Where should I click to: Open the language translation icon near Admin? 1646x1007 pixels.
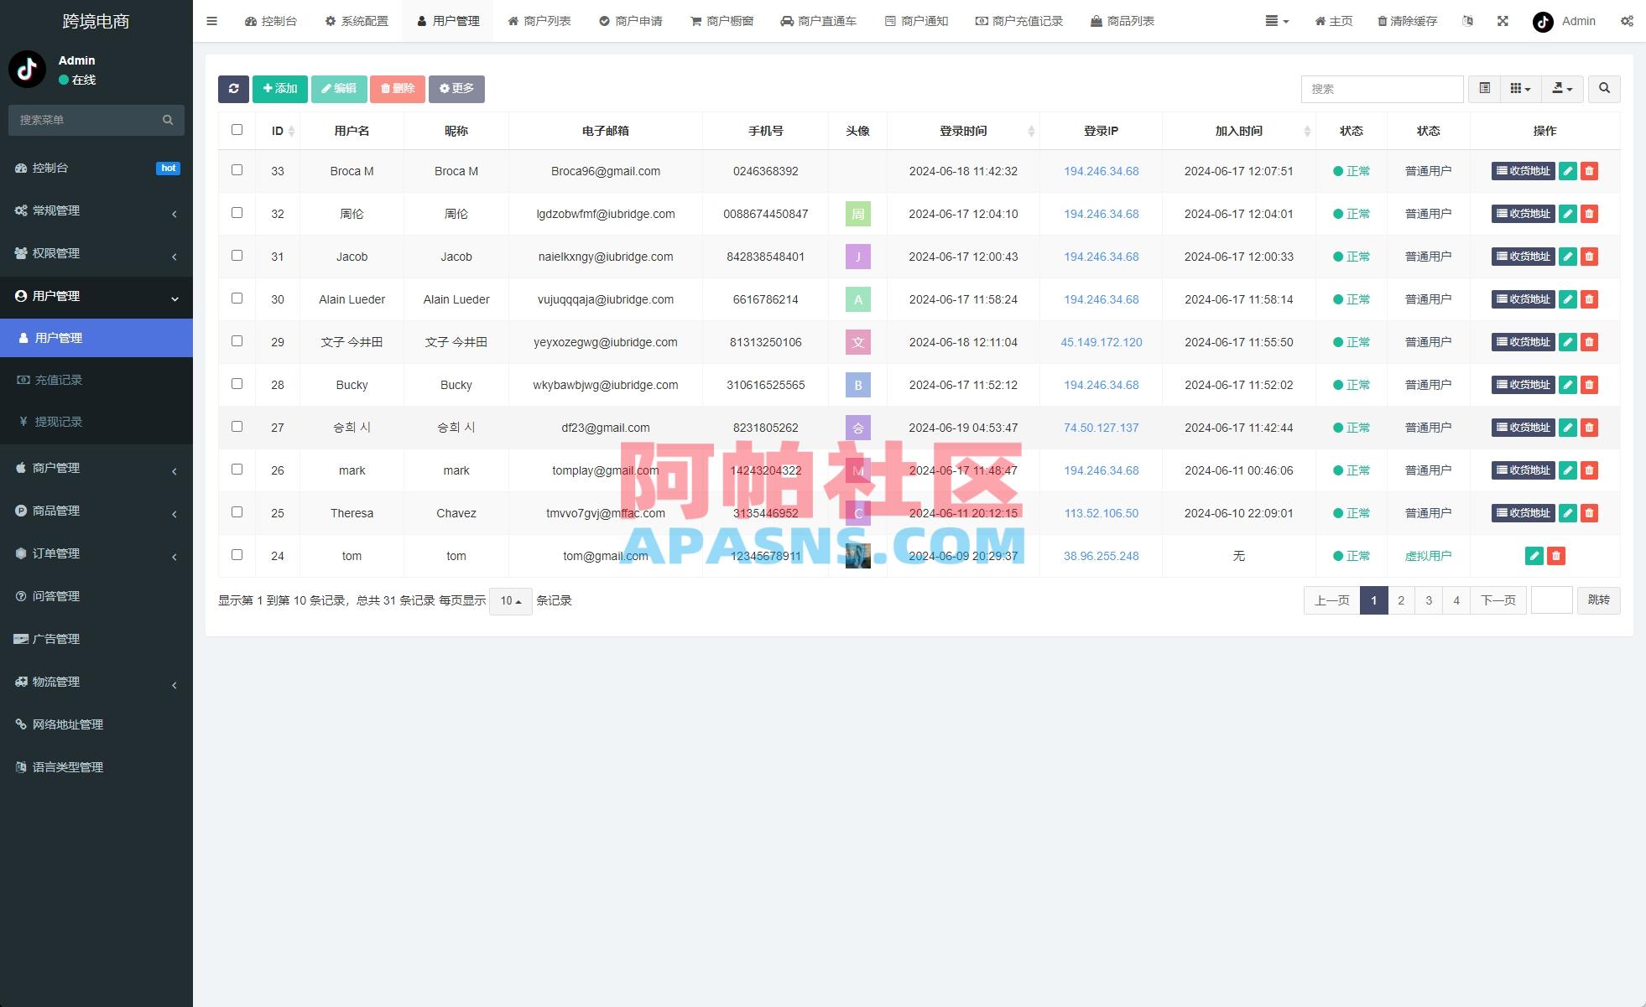(x=1467, y=21)
